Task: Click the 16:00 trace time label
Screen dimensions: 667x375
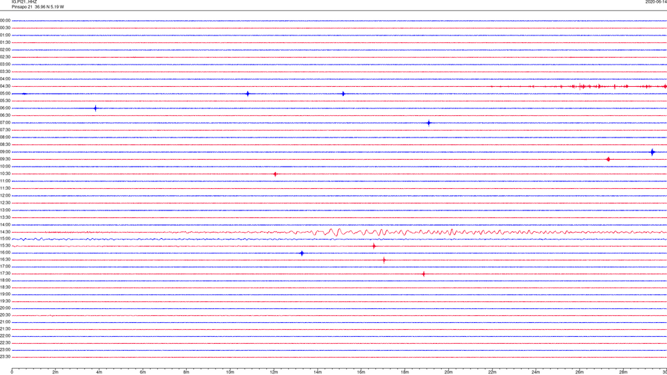Action: (x=5, y=253)
